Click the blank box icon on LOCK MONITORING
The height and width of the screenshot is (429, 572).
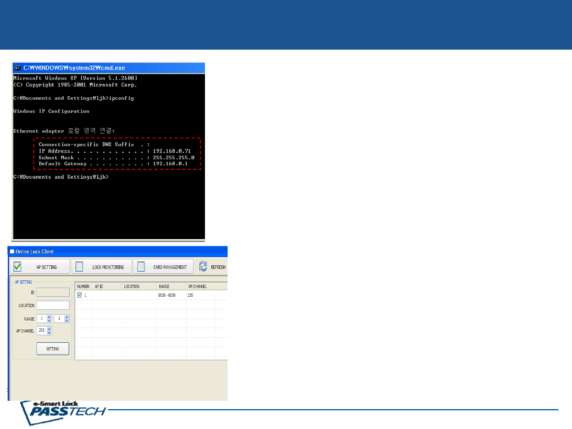[x=79, y=267]
